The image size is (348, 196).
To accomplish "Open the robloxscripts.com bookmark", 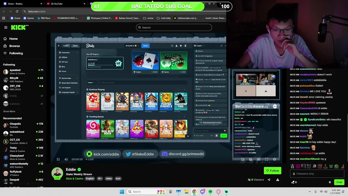I will [x=185, y=18].
